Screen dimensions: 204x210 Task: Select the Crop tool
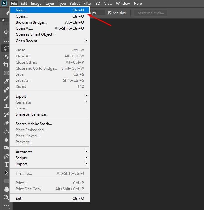[x=6, y=65]
